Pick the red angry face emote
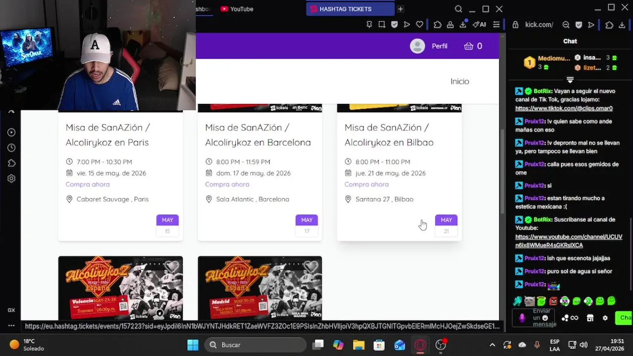 pos(553,301)
